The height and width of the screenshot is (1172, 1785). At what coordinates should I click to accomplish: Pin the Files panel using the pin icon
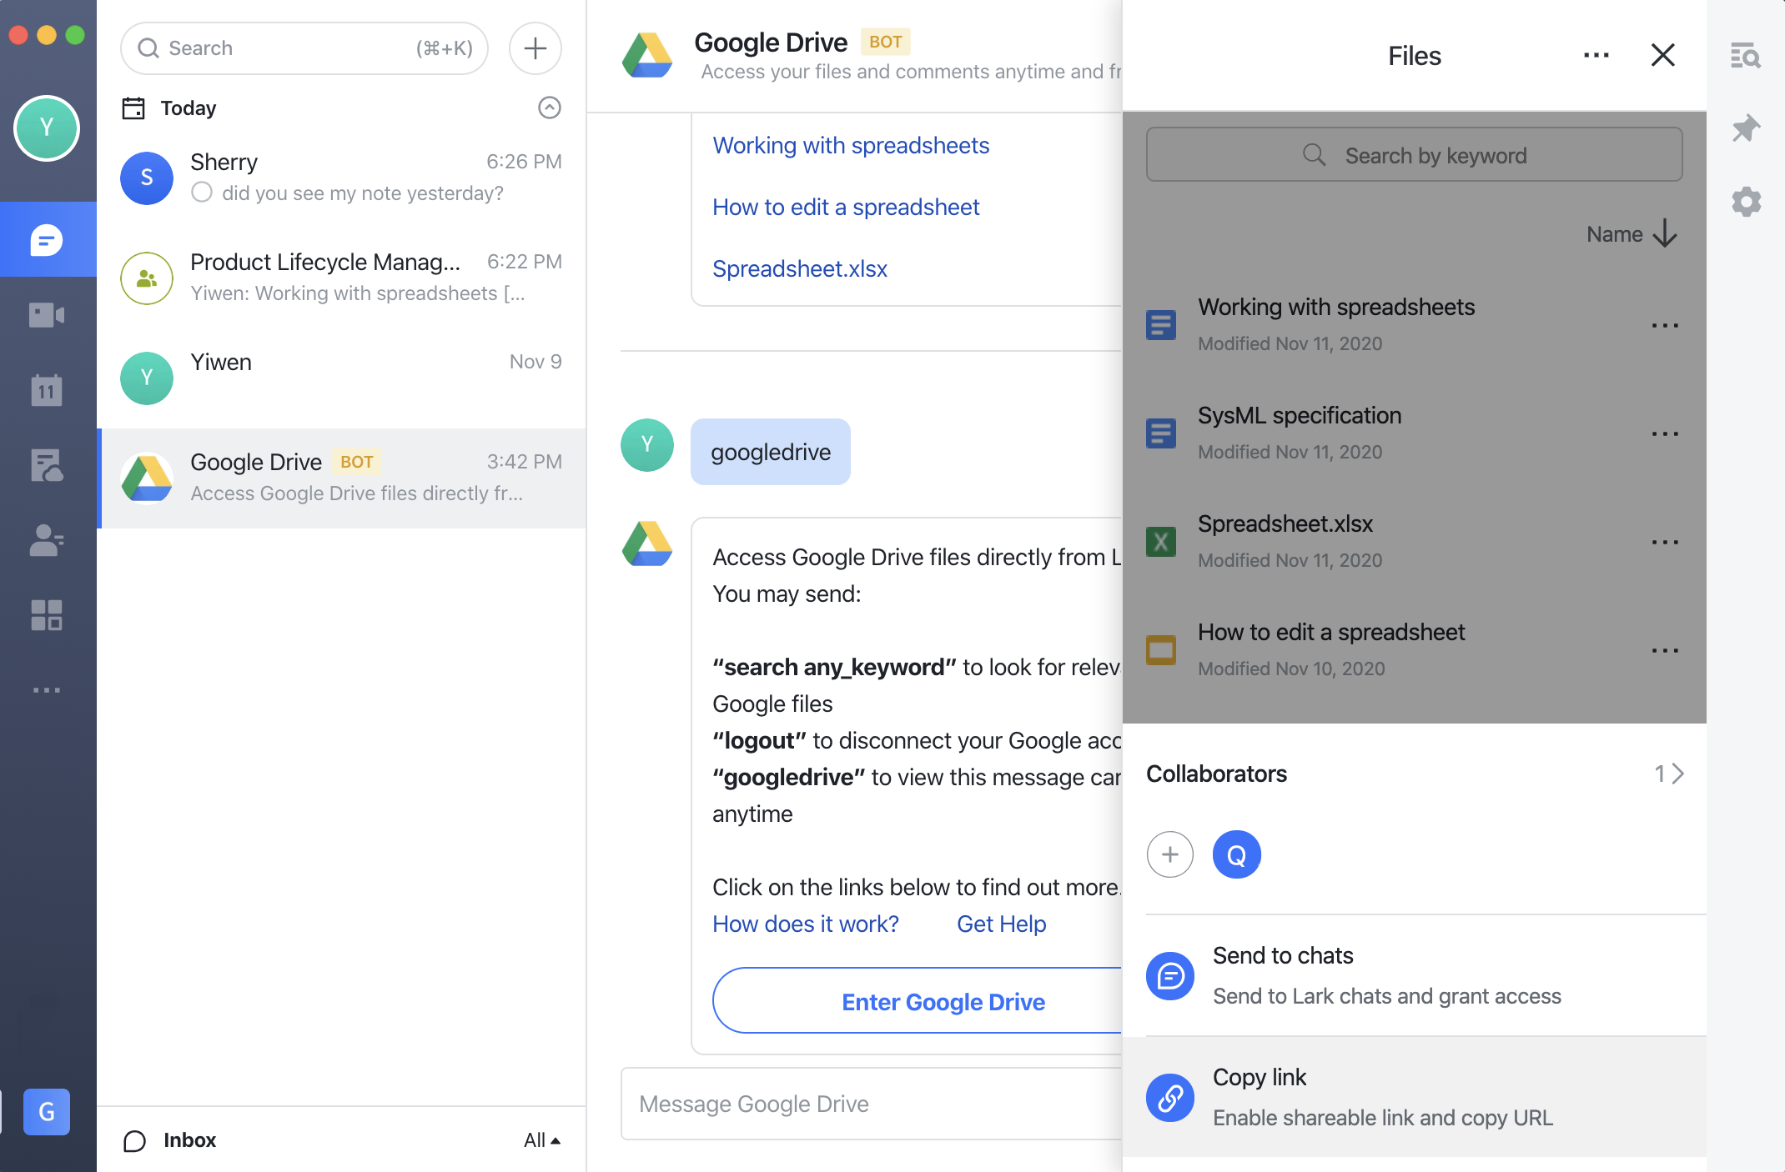1746,127
